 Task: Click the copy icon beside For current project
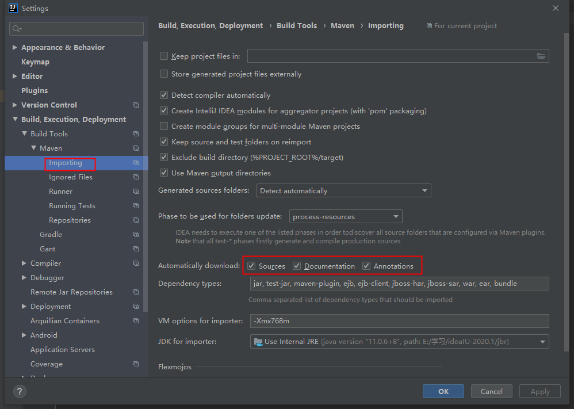(x=429, y=26)
